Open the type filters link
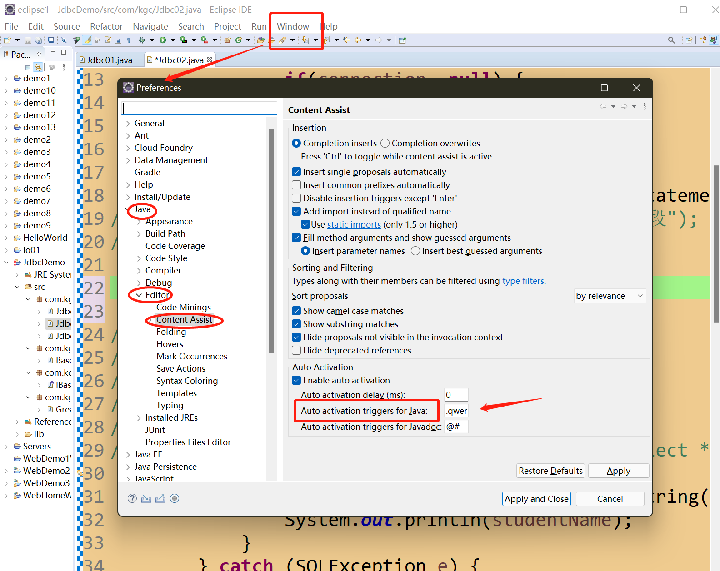Screen dimensions: 720x571 pos(523,281)
